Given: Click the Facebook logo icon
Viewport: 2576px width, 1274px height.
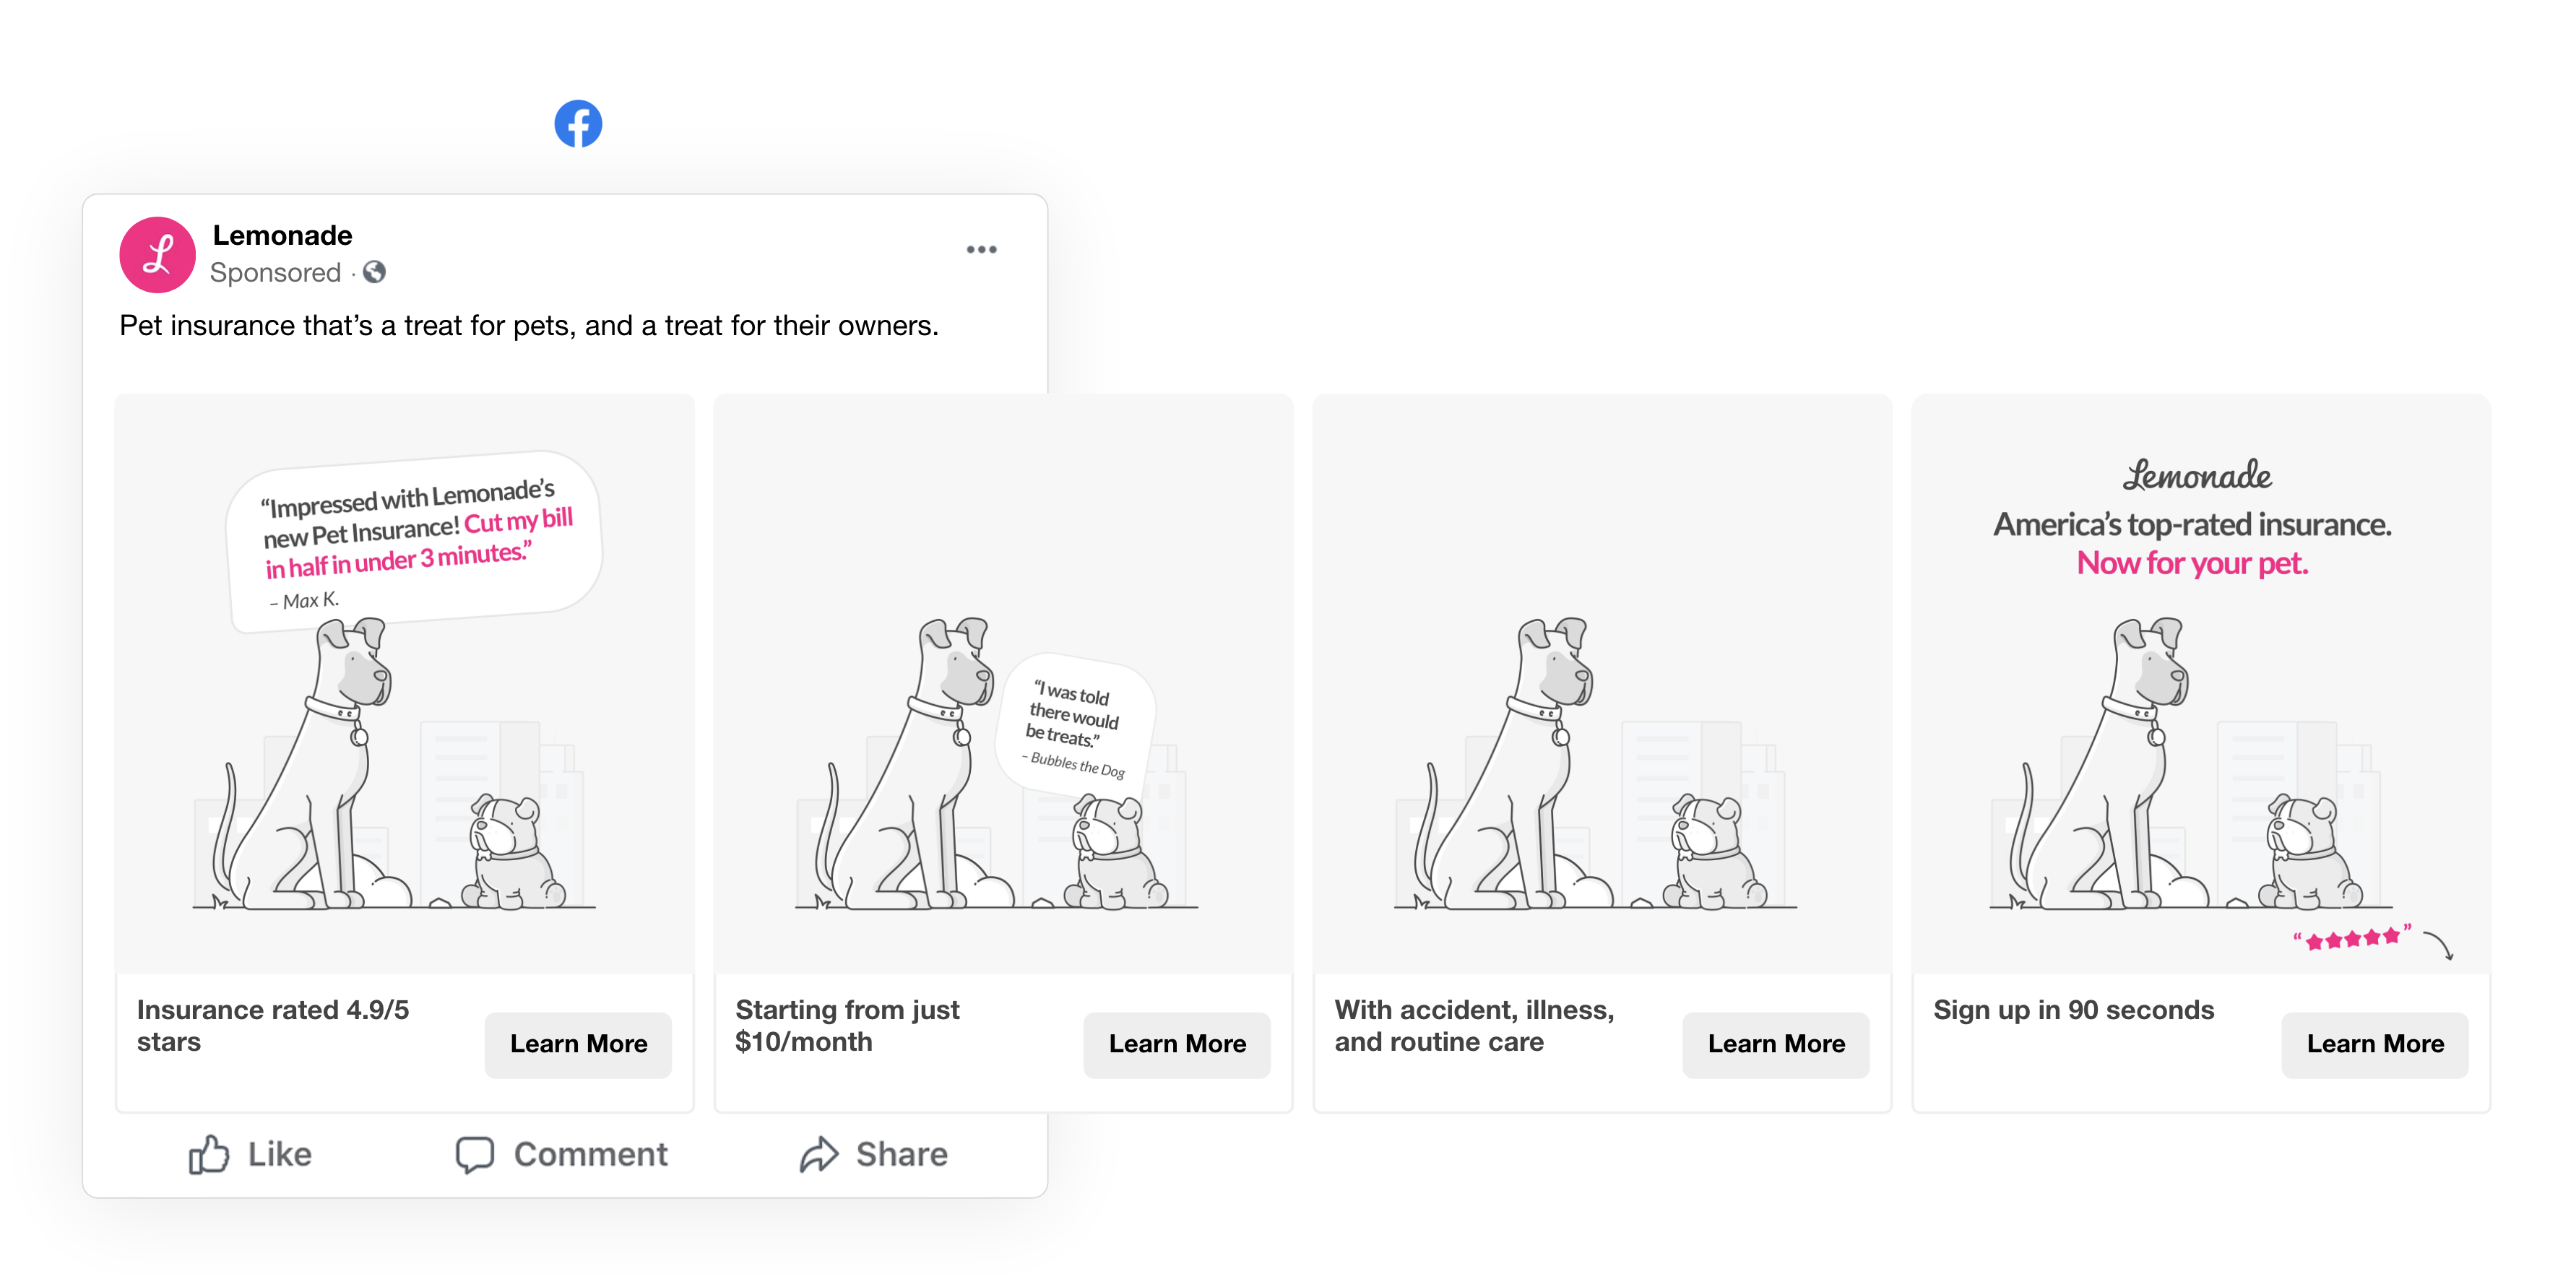Looking at the screenshot, I should click(x=578, y=124).
